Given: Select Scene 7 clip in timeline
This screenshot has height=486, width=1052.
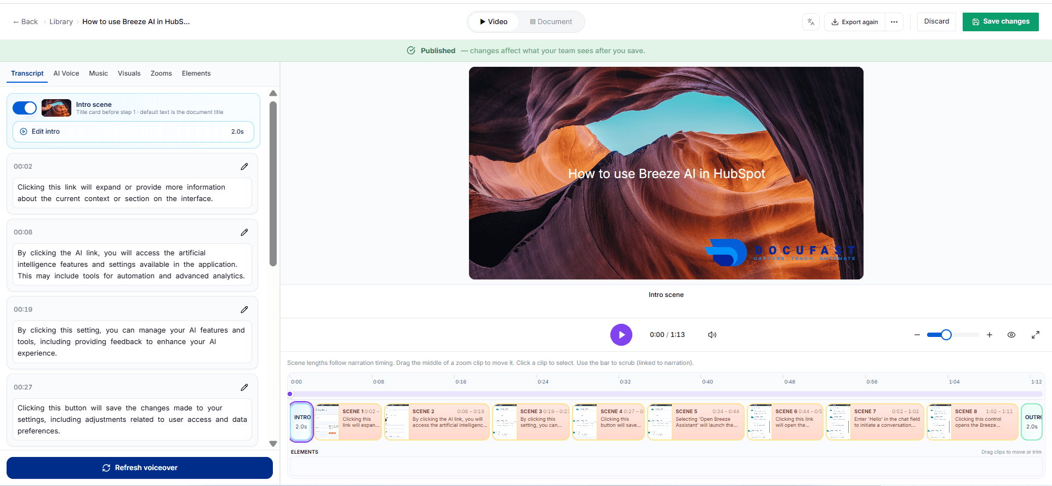Looking at the screenshot, I should point(875,422).
